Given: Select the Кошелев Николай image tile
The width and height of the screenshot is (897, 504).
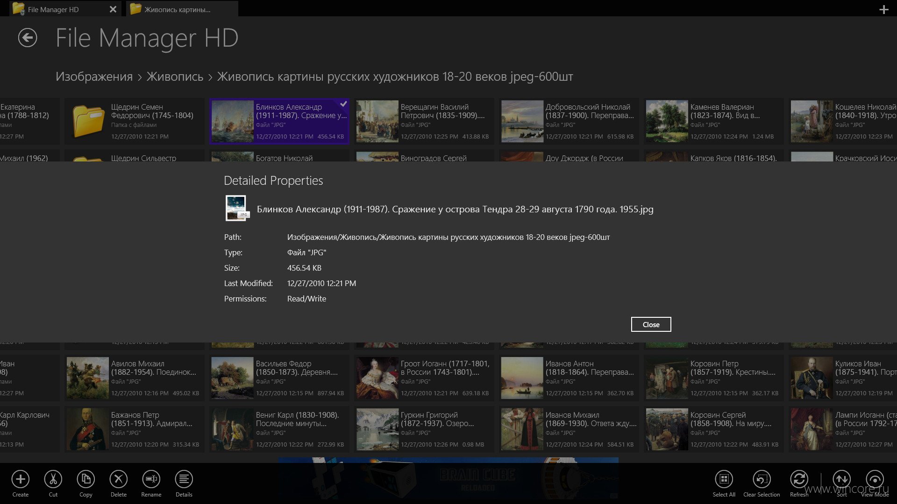Looking at the screenshot, I should [843, 121].
